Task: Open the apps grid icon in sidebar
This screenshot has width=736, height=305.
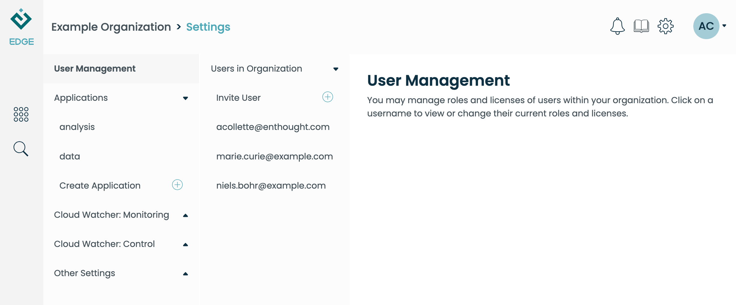Action: [21, 114]
